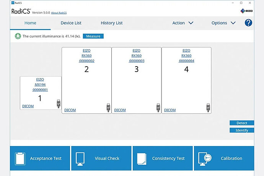Image resolution: width=264 pixels, height=176 pixels.
Task: Click the RX360 link on monitor 2
Action: 86,56
